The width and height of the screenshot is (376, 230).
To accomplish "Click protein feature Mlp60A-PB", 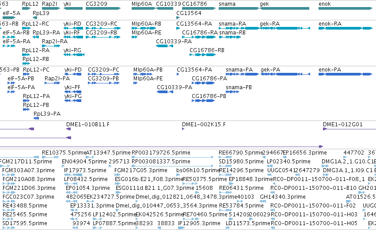I will [143, 74].
